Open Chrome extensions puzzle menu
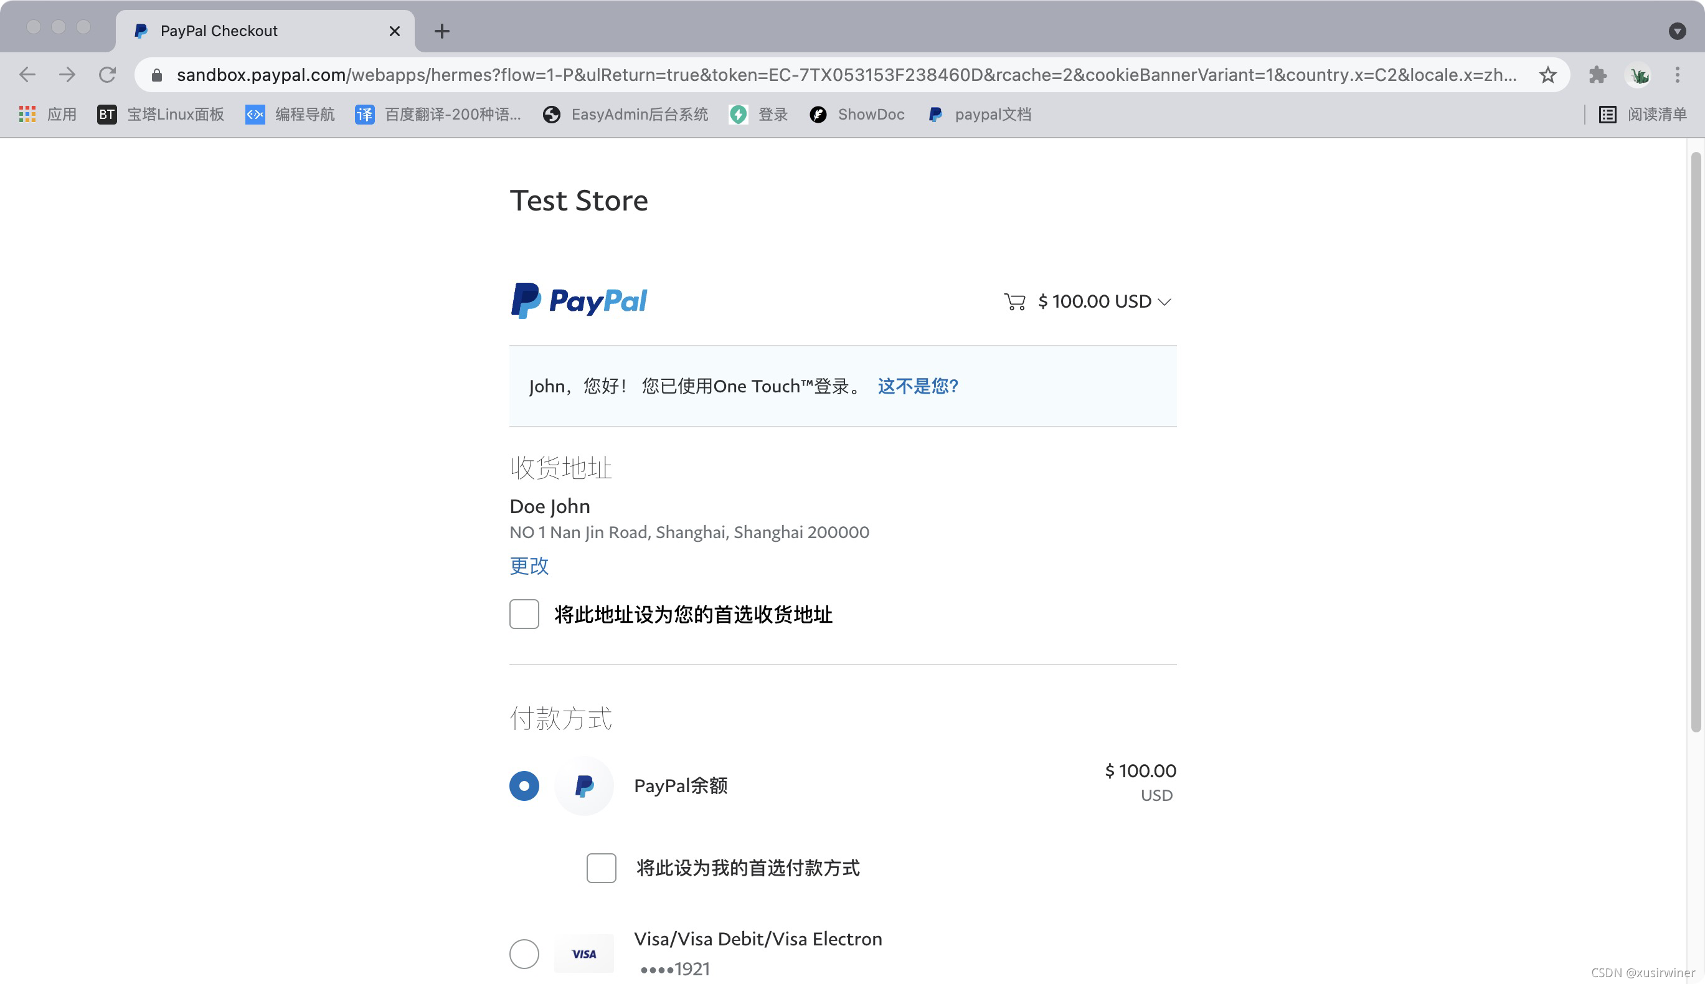1705x984 pixels. pos(1597,74)
